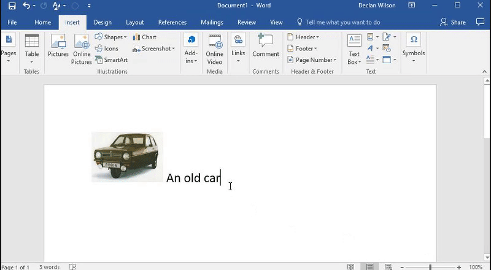Open the Online Pictures search
491x270 pixels.
pyautogui.click(x=81, y=48)
